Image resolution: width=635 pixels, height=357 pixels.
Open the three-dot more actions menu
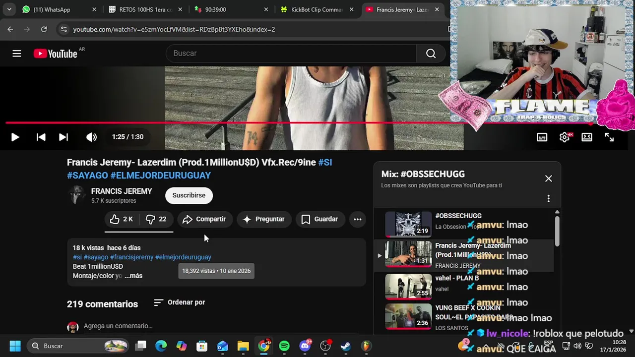pos(357,219)
